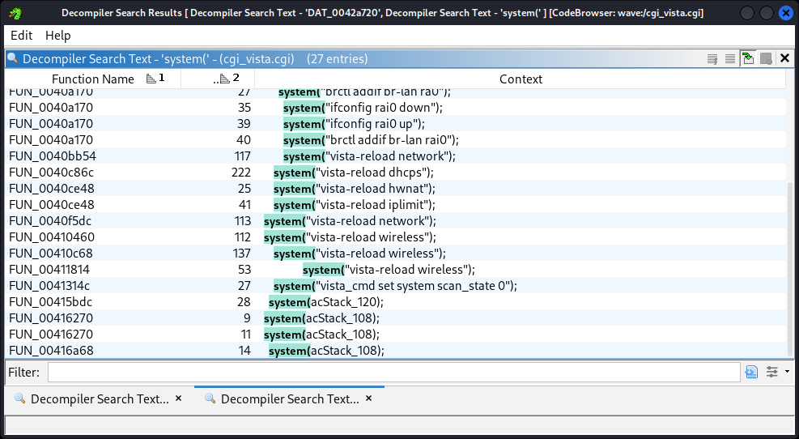Click inside the Filter text field
This screenshot has height=439, width=799.
[x=393, y=372]
